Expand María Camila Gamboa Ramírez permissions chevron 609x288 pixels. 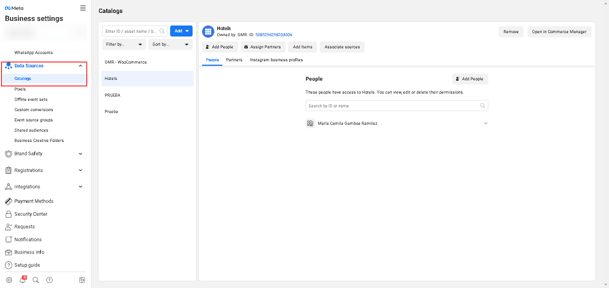[486, 123]
